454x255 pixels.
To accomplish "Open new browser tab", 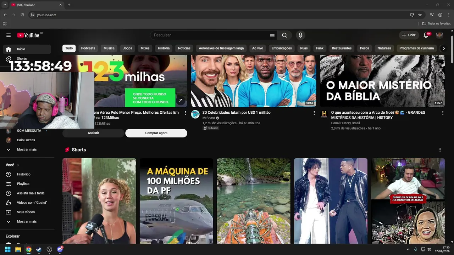I will point(69,5).
